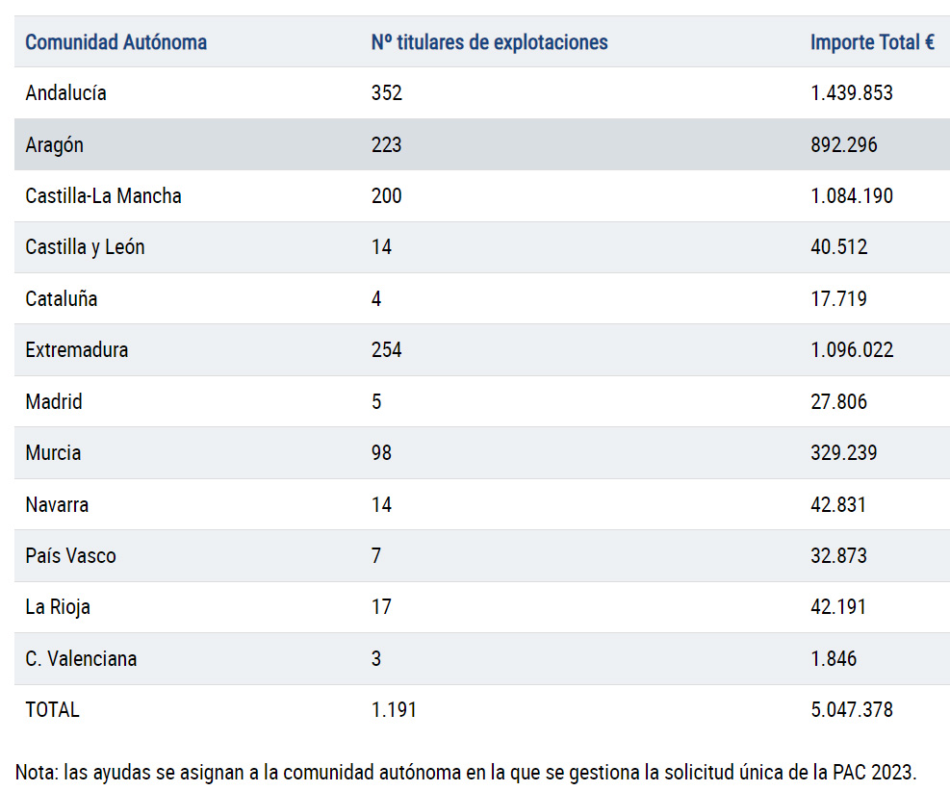
Task: Select the Cataluña row label
Action: [61, 298]
